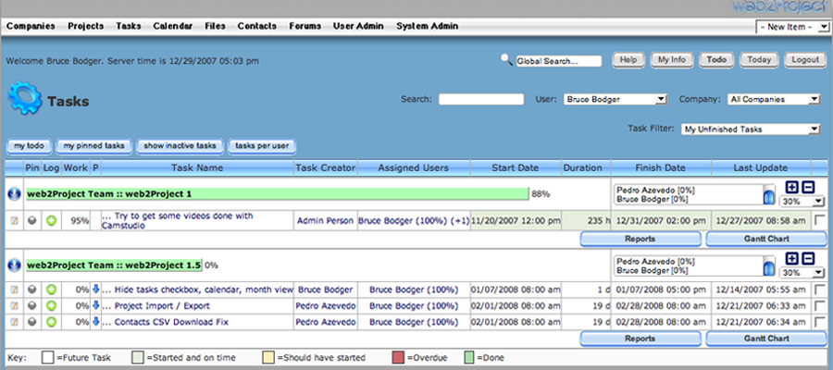This screenshot has height=370, width=833.
Task: Open the System Admin menu
Action: [427, 26]
